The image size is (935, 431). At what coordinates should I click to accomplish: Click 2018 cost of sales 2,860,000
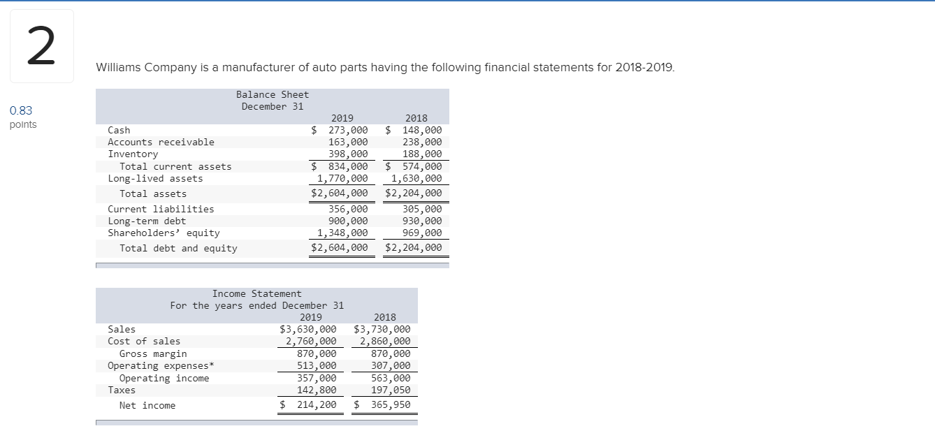pyautogui.click(x=385, y=341)
